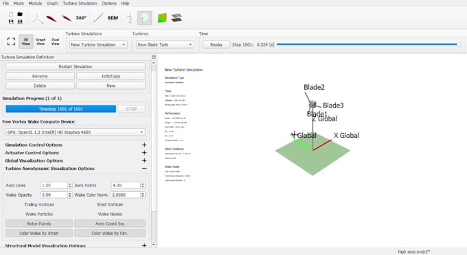
Task: Open the wave and seabed layers module icon
Action: coord(176,18)
